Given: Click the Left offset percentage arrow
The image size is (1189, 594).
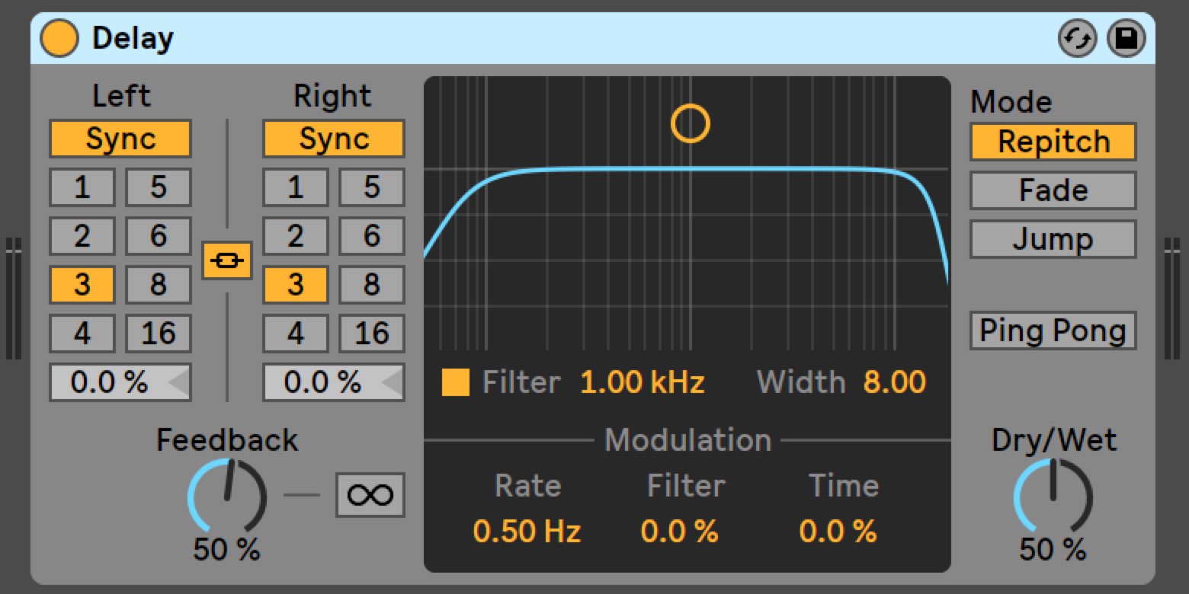Looking at the screenshot, I should 178,383.
